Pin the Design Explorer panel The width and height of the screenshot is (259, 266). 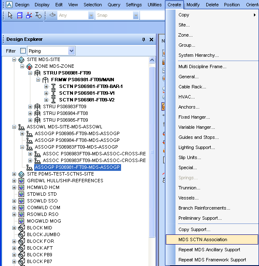143,39
